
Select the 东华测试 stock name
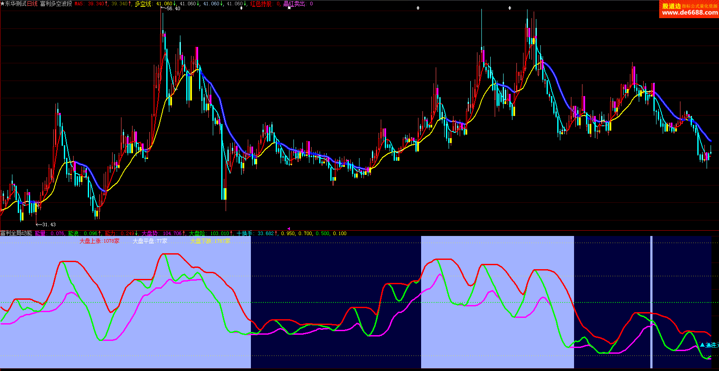[x=16, y=4]
